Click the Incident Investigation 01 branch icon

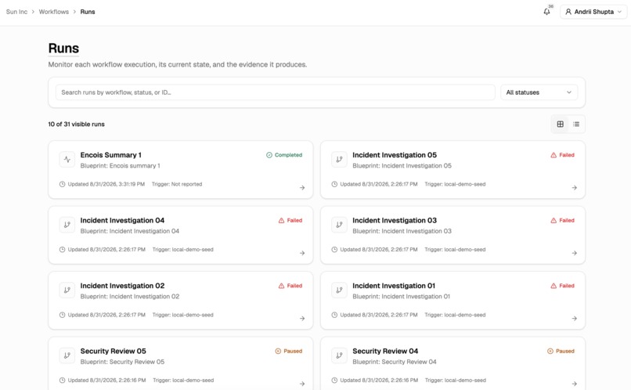point(339,291)
